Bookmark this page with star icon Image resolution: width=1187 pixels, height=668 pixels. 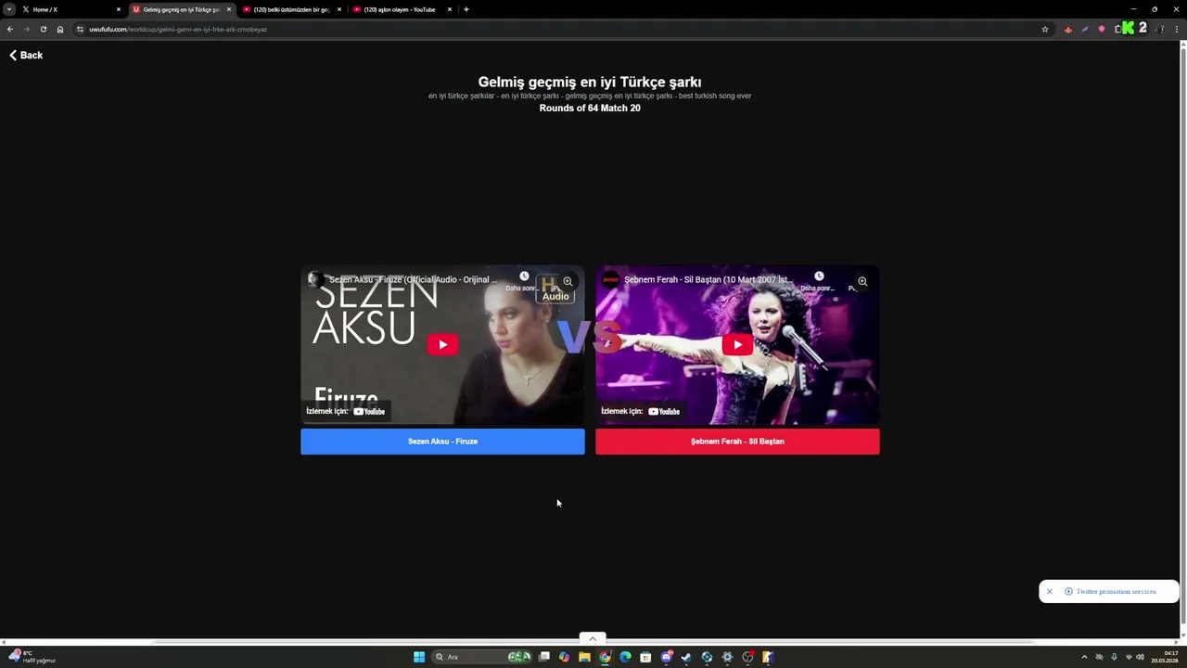click(x=1045, y=29)
